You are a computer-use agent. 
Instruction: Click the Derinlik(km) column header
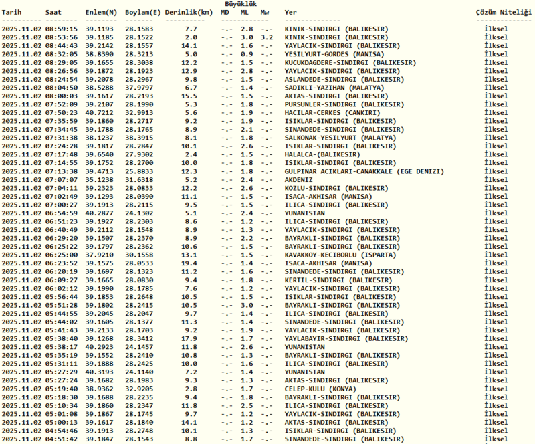(x=188, y=13)
